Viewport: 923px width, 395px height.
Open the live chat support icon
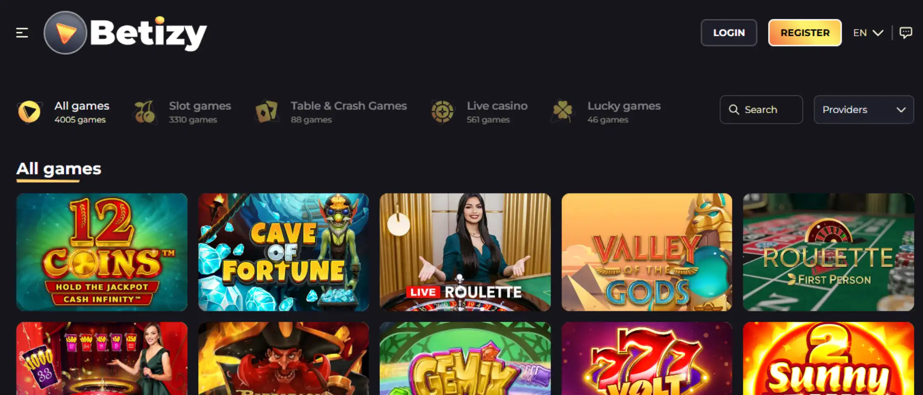click(906, 33)
